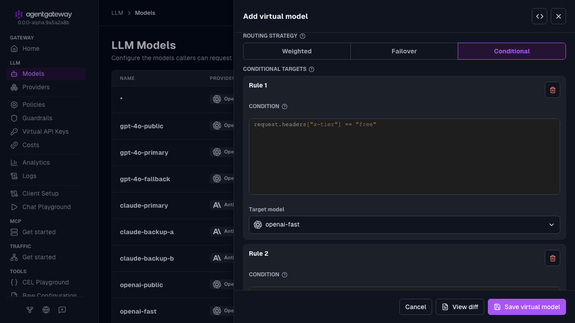Click the CEL Playground braces icon
Screen dimensions: 575x323
tap(14, 282)
